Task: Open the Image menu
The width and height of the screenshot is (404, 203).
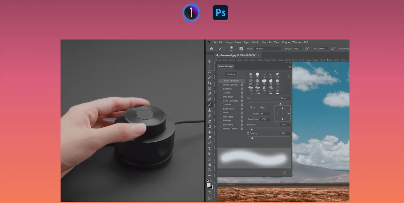Action: pyautogui.click(x=229, y=42)
